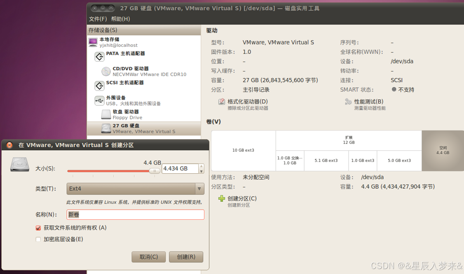Select 本地存储 yjxhit@localhost entry

click(x=144, y=42)
